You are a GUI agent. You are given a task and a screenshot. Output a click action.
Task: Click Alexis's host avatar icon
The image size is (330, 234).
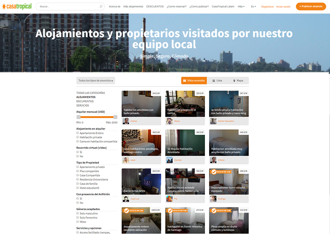[170, 121]
